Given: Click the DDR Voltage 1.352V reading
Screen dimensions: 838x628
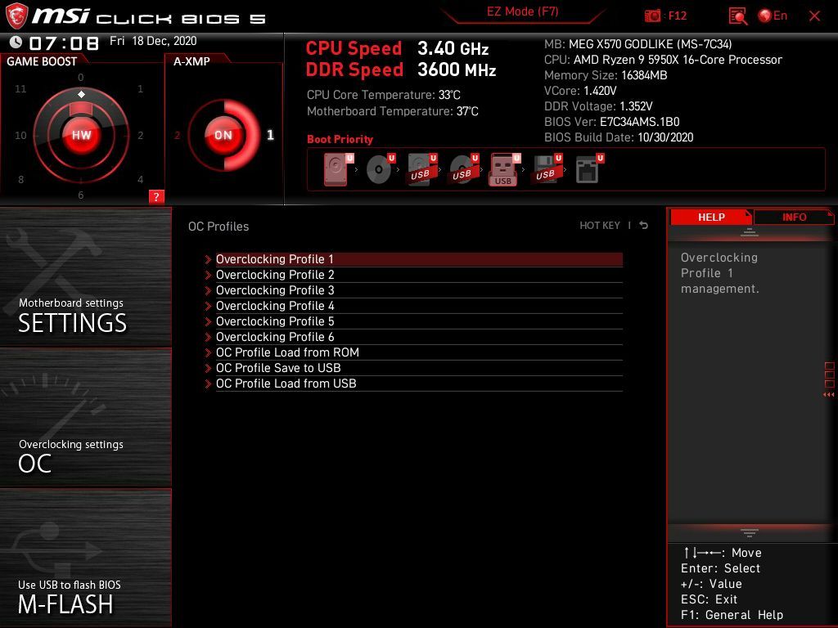Looking at the screenshot, I should click(598, 106).
